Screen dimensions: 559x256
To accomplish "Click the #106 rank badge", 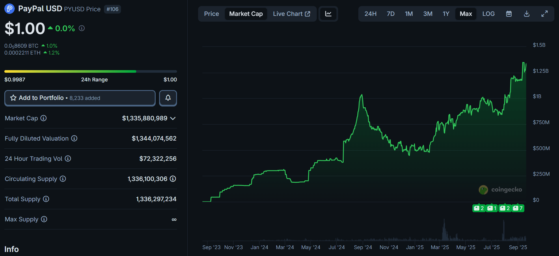I will 112,9.
